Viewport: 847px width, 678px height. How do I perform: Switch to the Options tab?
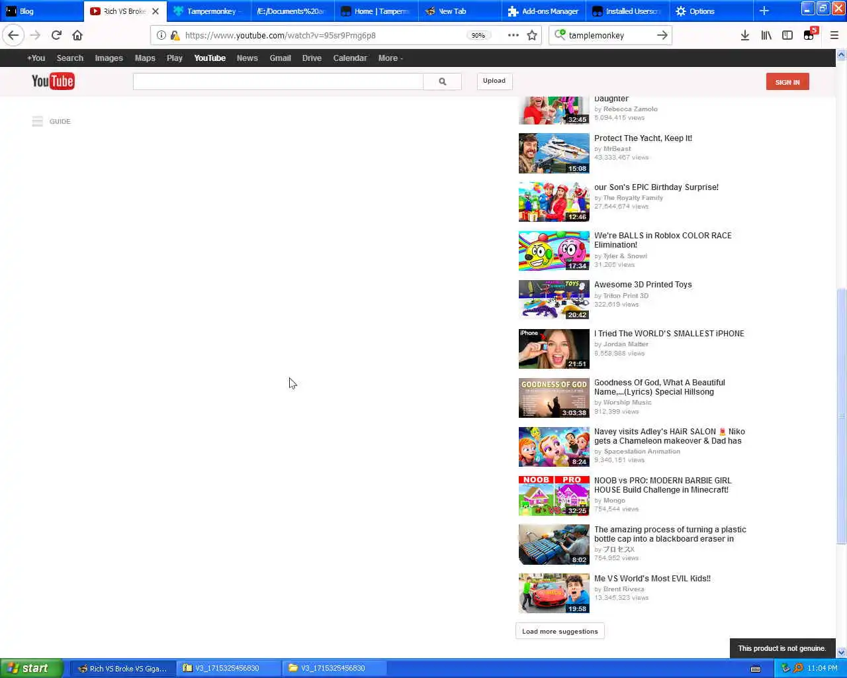(x=711, y=11)
